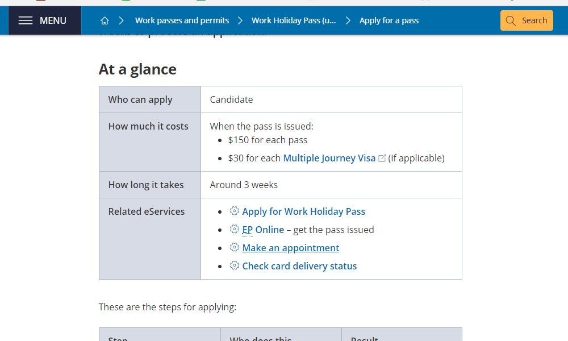Click the gear icon beside Check card delivery status
Viewport: 568px width, 341px height.
click(235, 266)
